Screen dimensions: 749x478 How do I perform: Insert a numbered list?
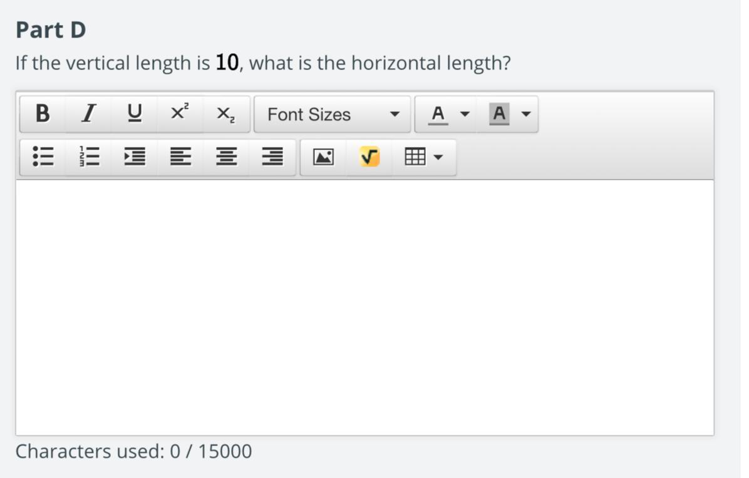click(88, 157)
